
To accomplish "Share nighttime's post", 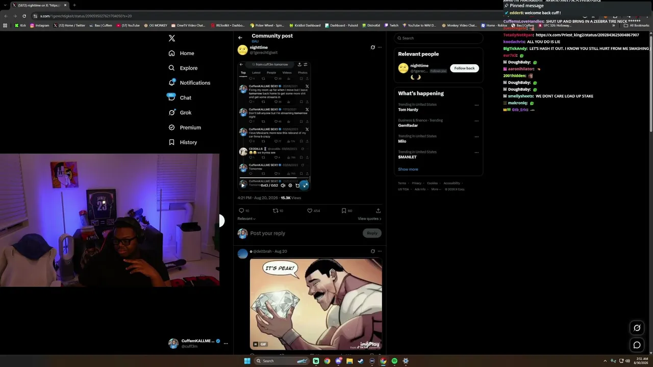I will click(378, 211).
